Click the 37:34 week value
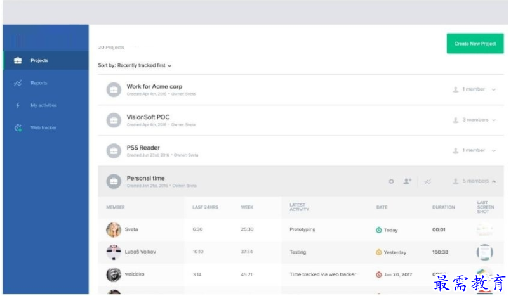 247,252
